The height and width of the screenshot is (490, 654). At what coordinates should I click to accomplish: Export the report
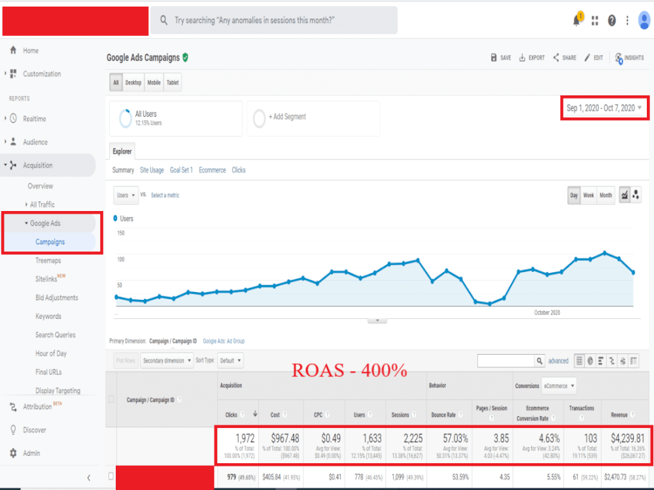[532, 57]
